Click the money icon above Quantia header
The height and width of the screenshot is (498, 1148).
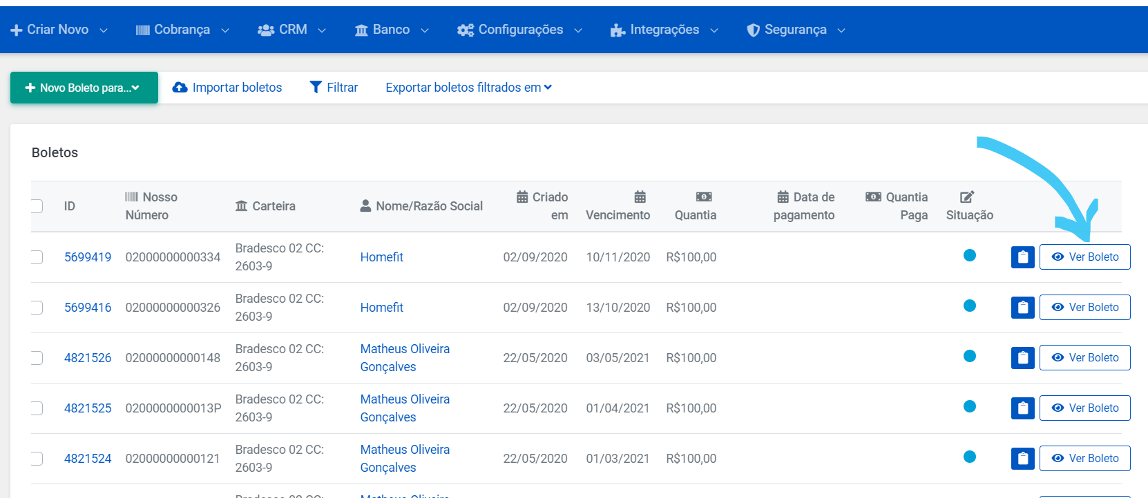point(704,197)
